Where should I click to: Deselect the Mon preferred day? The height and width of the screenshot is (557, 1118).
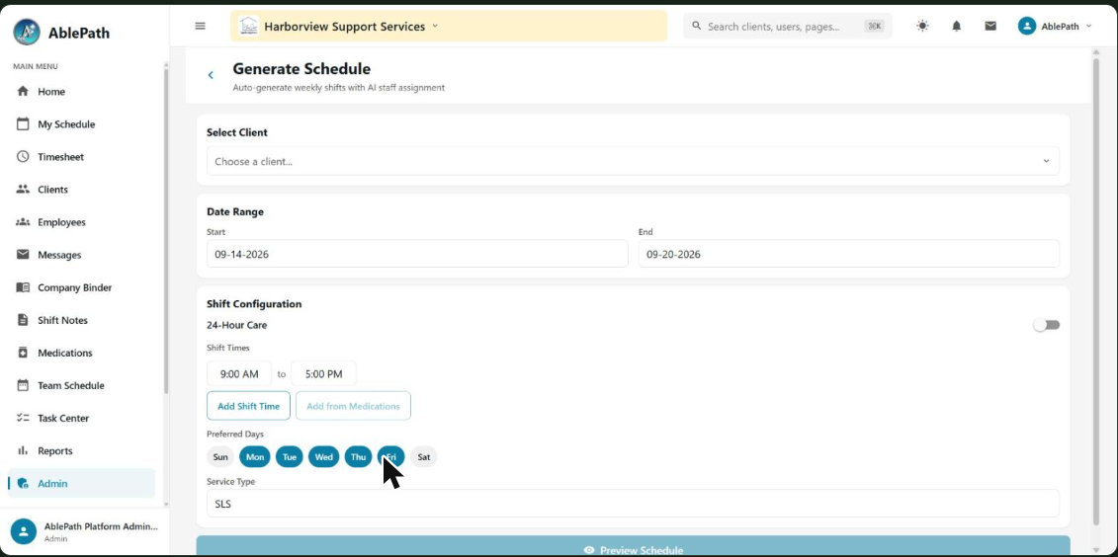click(255, 456)
